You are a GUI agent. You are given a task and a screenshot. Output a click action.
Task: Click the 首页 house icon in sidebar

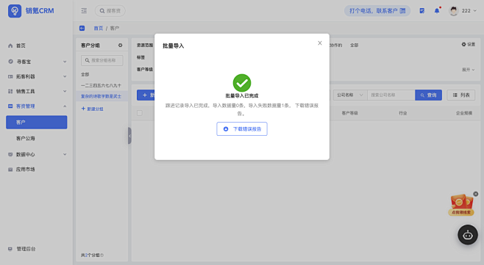(10, 46)
